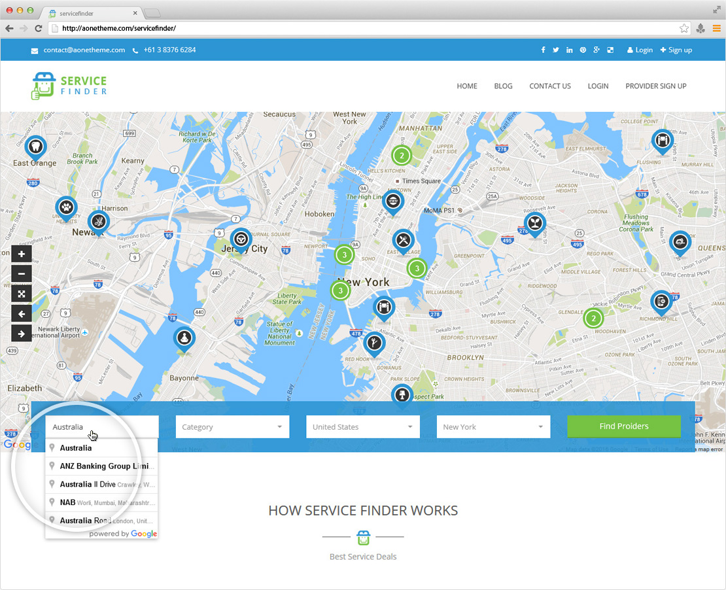
Task: Click the browser reload page icon
Action: point(39,28)
